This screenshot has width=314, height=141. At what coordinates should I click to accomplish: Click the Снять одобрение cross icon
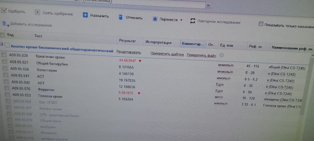tap(37, 13)
